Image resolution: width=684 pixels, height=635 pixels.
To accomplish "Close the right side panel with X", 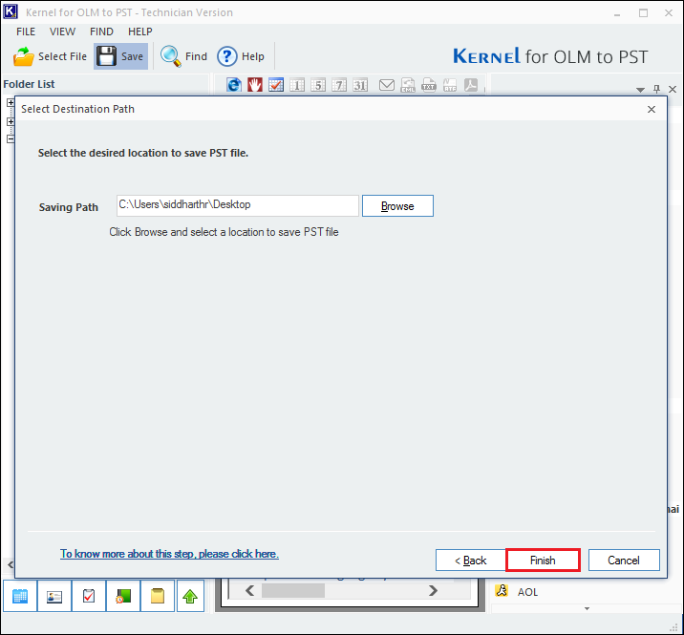I will [673, 90].
